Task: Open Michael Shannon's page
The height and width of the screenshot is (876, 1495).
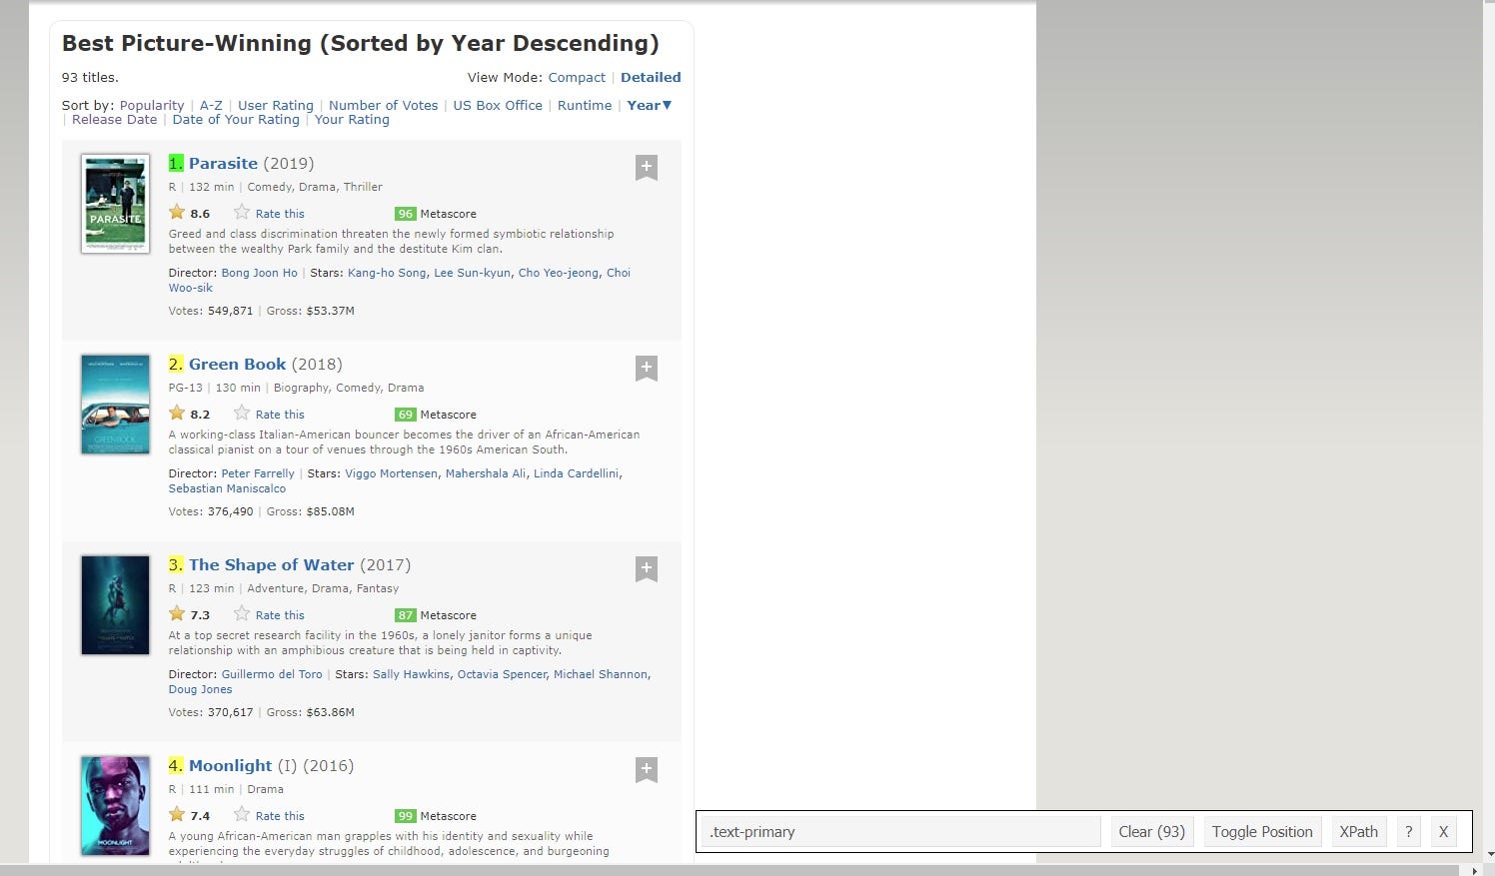Action: [x=601, y=674]
